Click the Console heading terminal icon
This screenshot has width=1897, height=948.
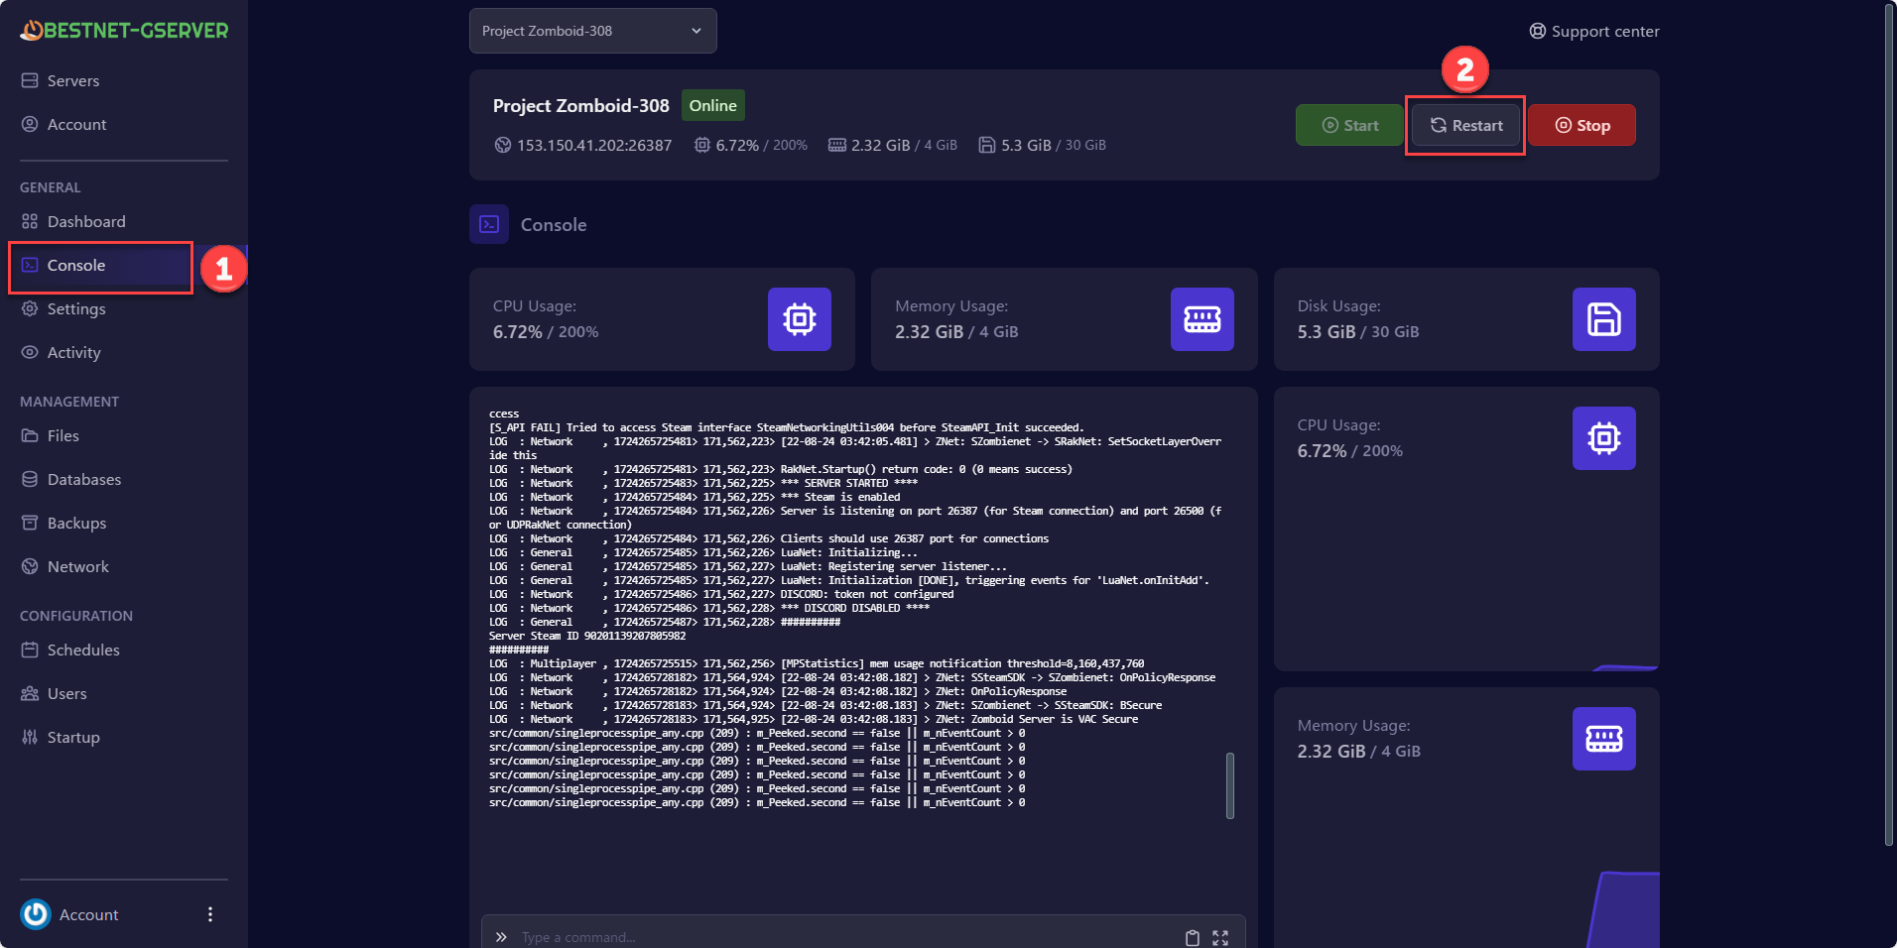(489, 224)
